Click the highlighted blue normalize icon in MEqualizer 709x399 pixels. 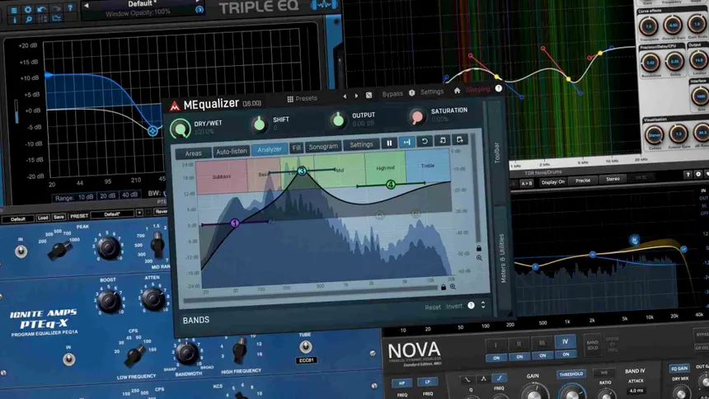pos(406,142)
